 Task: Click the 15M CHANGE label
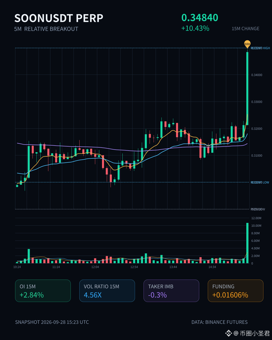pyautogui.click(x=246, y=29)
